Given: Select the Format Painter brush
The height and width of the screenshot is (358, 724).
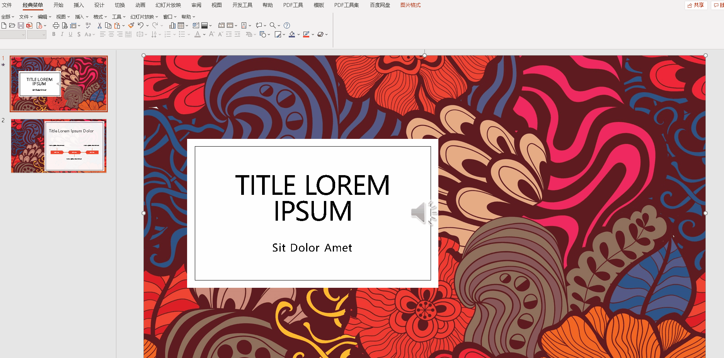Looking at the screenshot, I should pos(131,25).
